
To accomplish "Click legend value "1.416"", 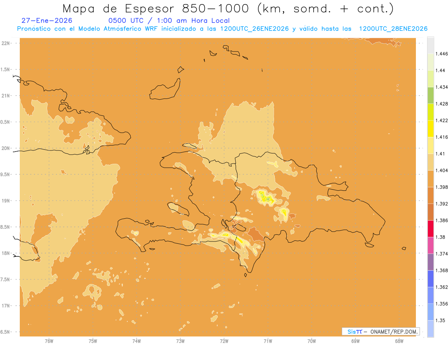I will [x=442, y=137].
